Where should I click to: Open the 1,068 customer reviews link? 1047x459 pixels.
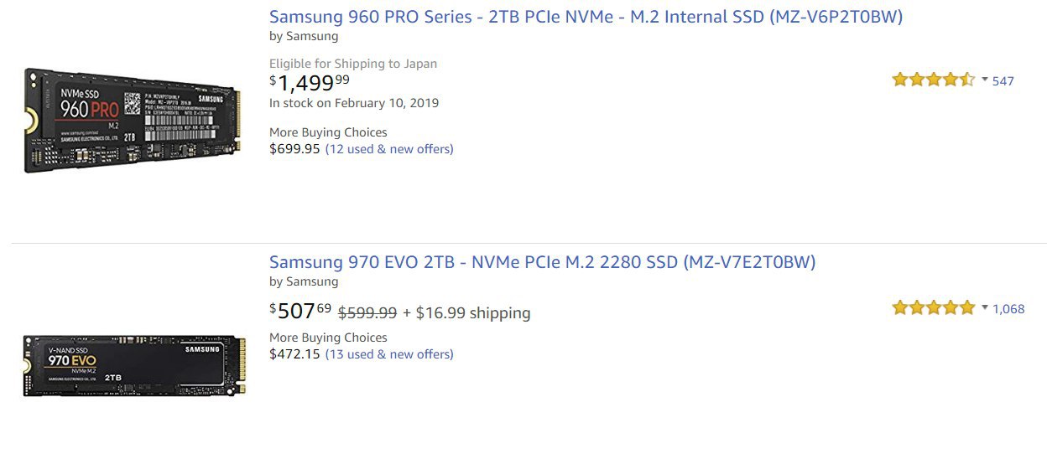tap(1008, 309)
